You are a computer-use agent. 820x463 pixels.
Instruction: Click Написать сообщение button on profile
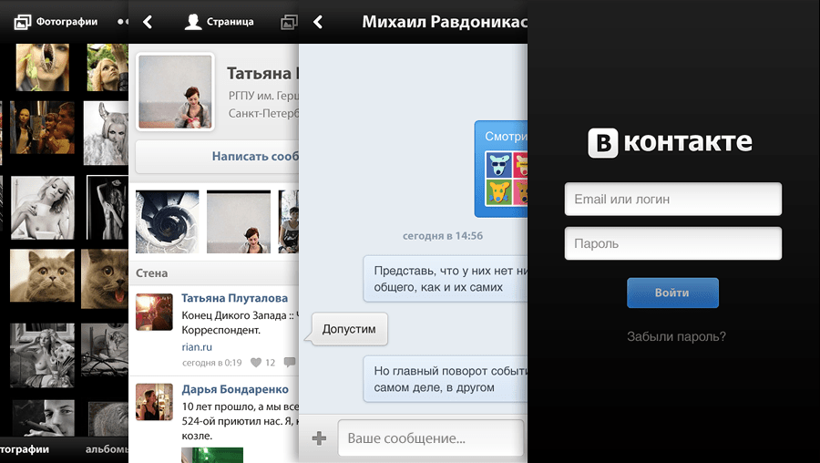tap(217, 157)
